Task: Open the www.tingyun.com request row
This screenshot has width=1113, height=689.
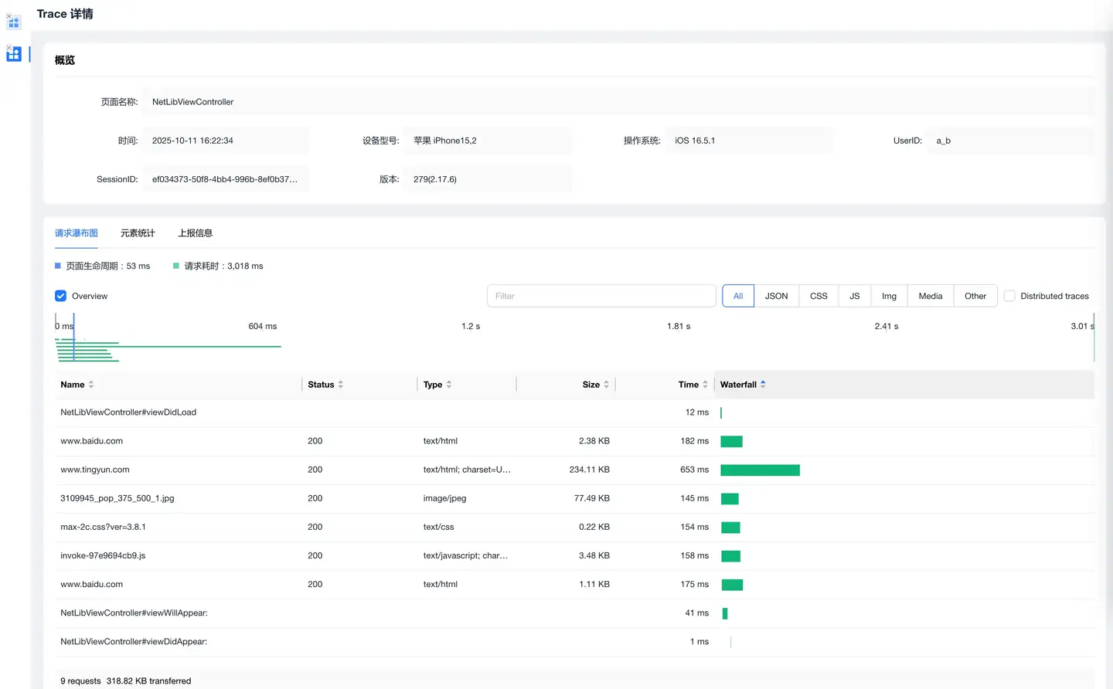Action: (x=95, y=470)
